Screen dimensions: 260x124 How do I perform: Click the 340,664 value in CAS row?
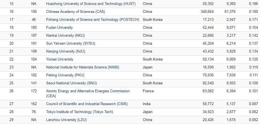point(207,12)
